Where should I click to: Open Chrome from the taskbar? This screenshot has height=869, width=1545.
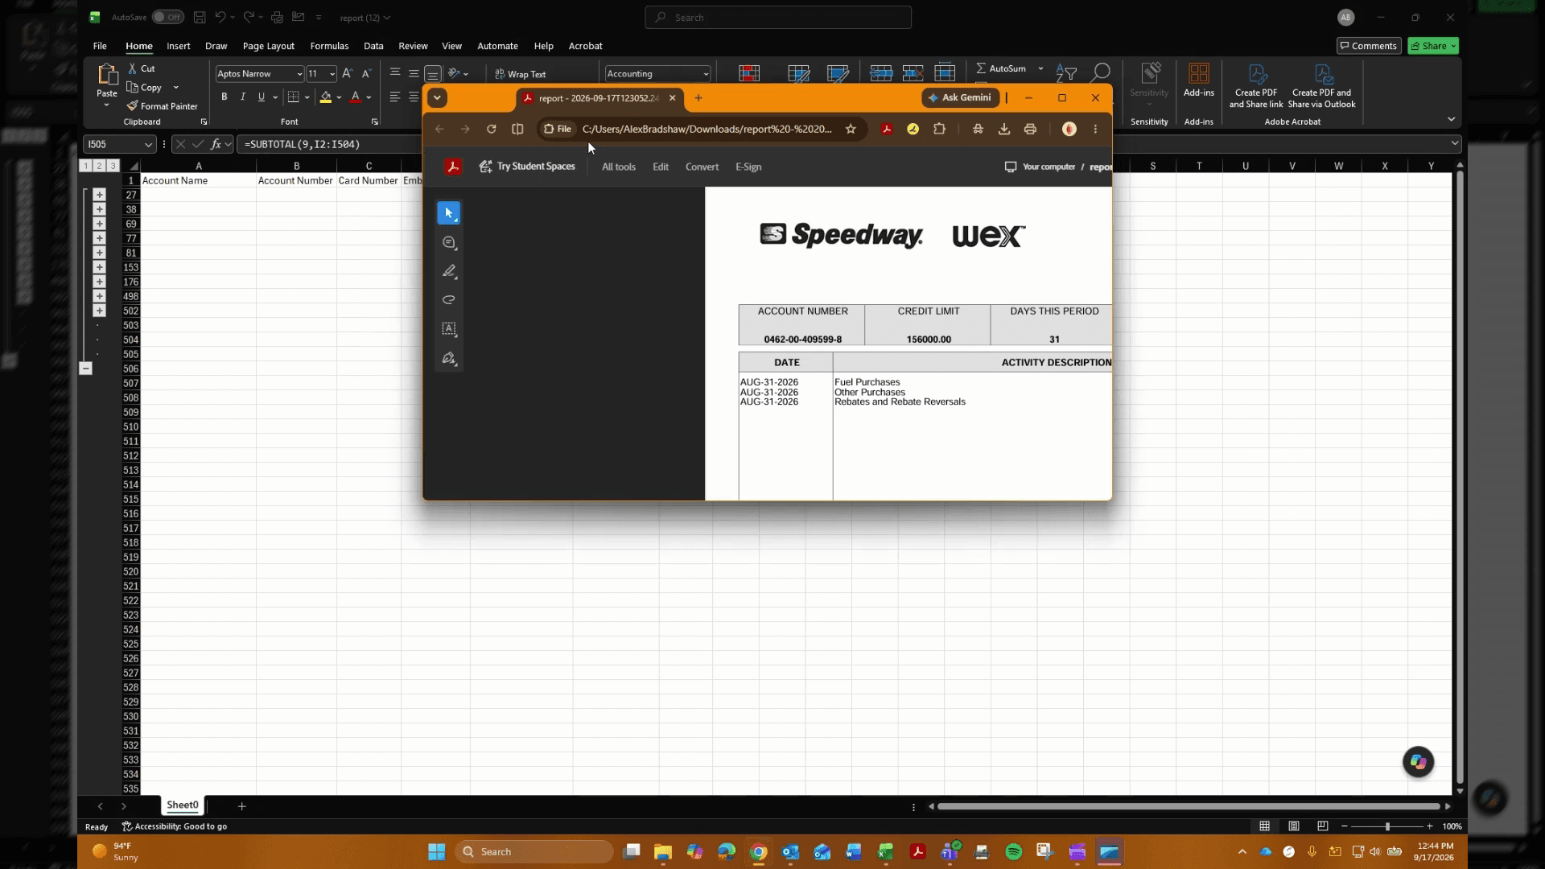(x=758, y=851)
